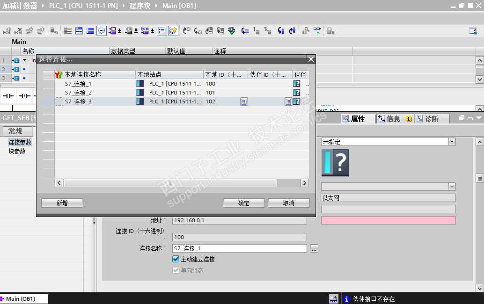
Task: Open the 未指定 partner dropdown
Action: pyautogui.click(x=452, y=142)
